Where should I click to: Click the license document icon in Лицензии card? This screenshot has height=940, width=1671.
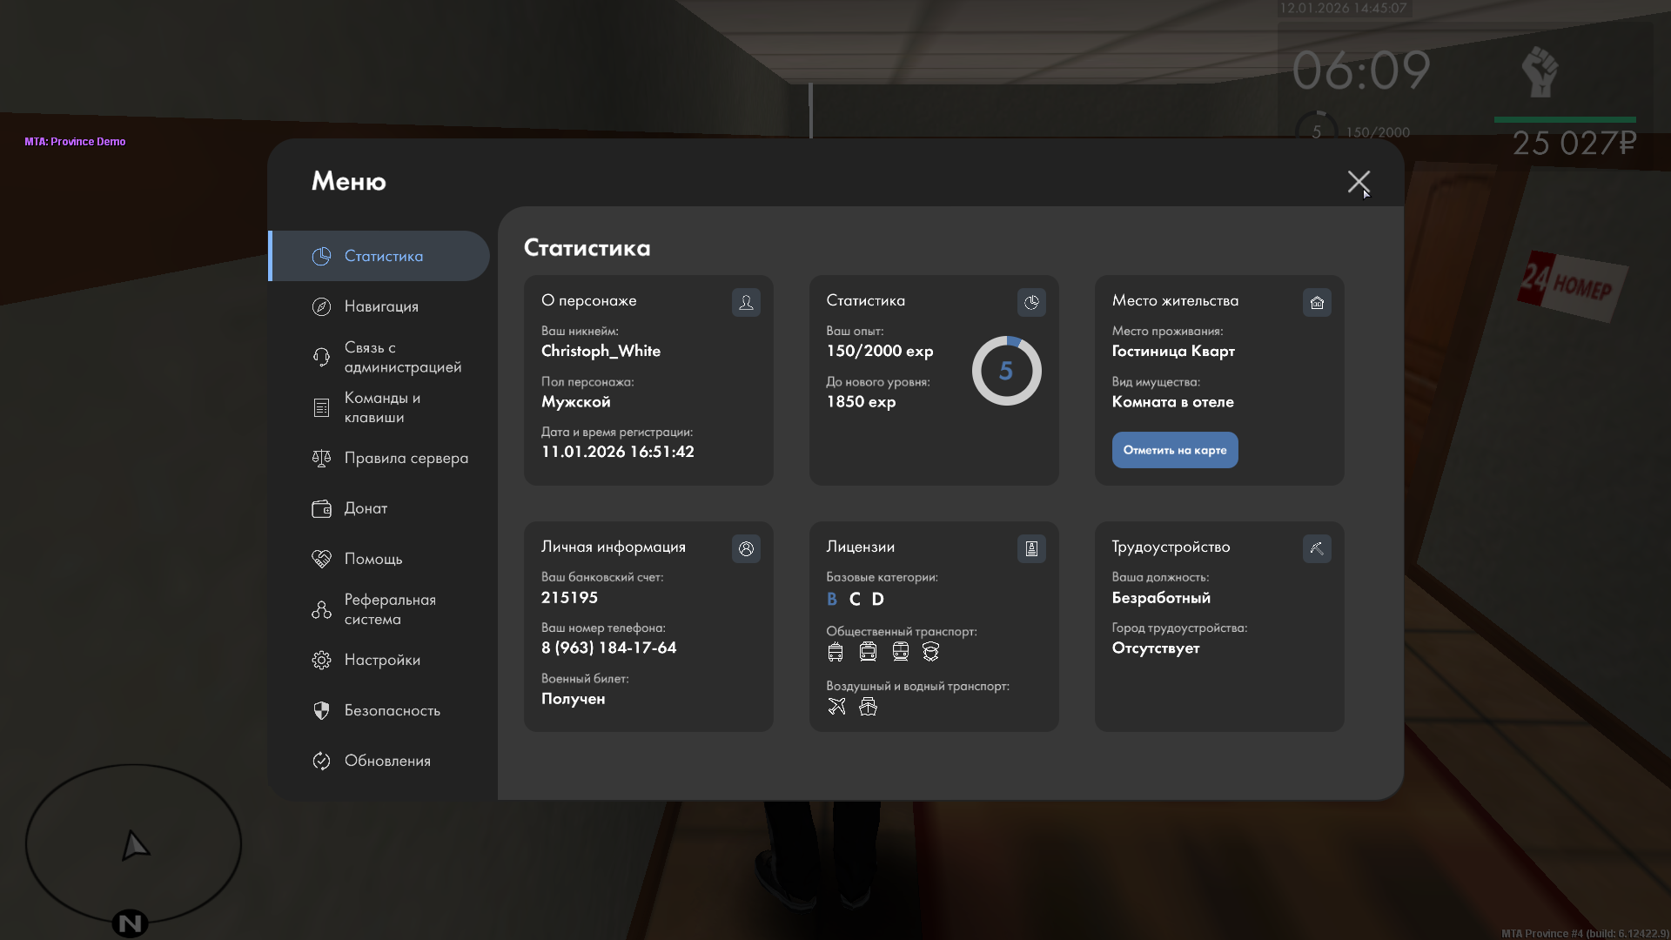point(1031,548)
